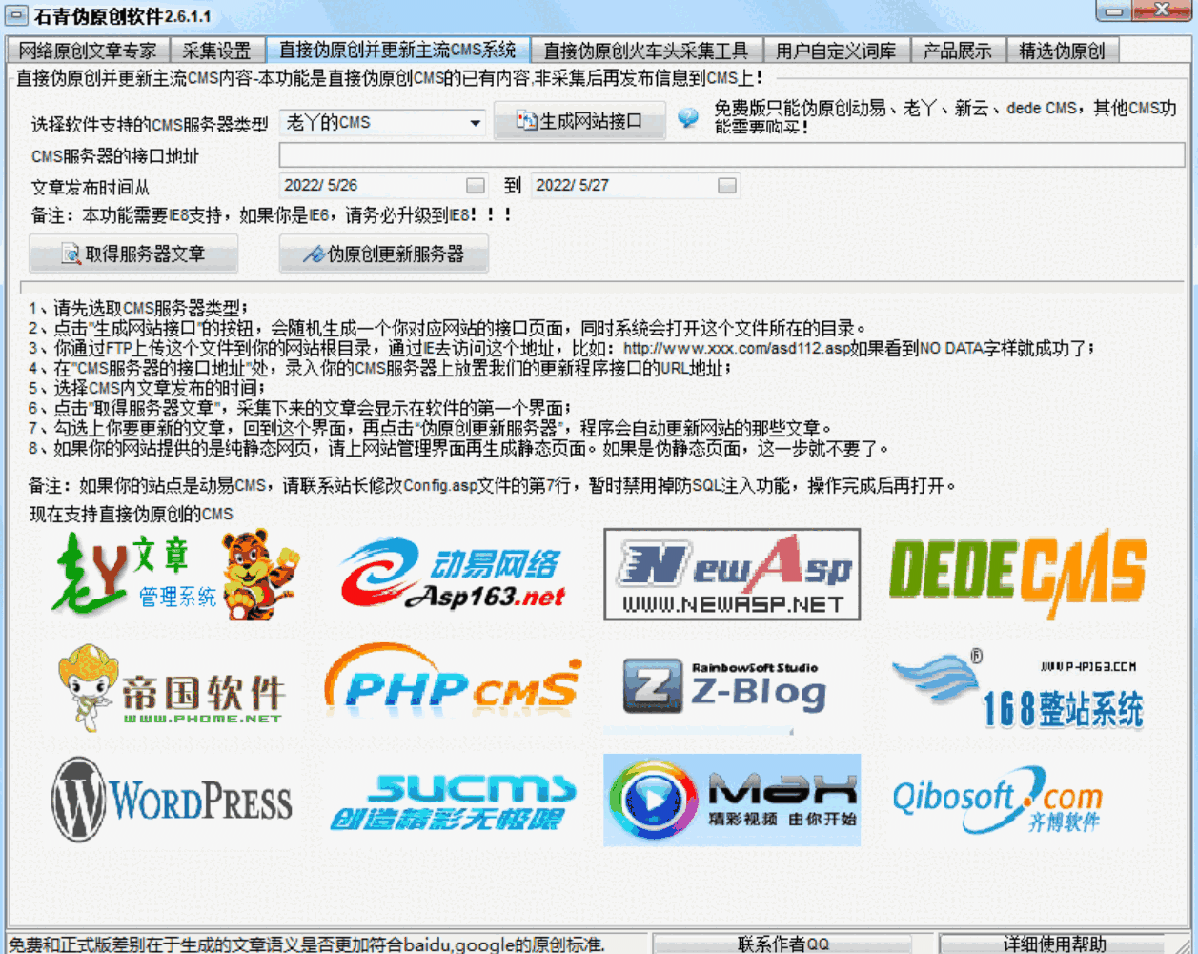The image size is (1198, 954).
Task: Click the end date field showing 2022/5/27
Action: click(636, 186)
